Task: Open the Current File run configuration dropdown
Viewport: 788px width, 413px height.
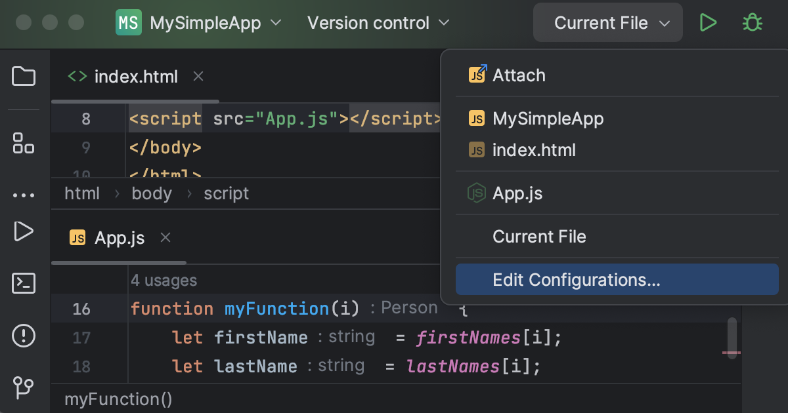Action: click(607, 22)
